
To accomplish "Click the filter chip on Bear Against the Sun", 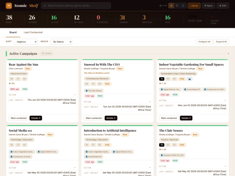I will (x=28, y=69).
